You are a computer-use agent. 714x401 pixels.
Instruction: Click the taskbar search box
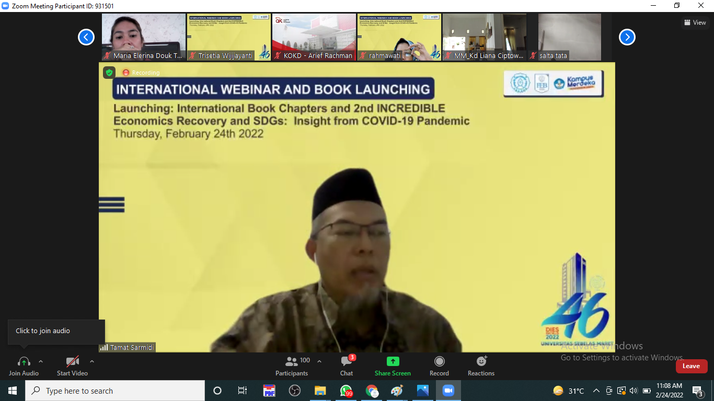tap(115, 391)
